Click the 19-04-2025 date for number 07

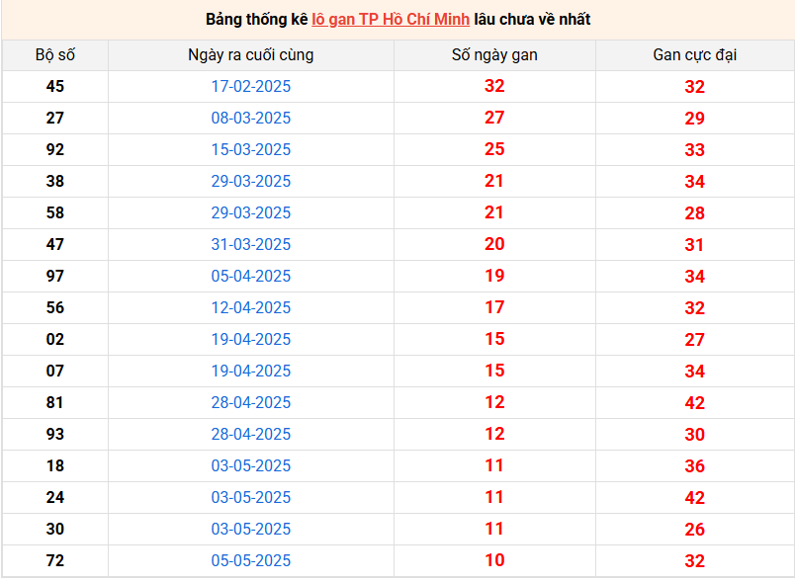click(251, 371)
